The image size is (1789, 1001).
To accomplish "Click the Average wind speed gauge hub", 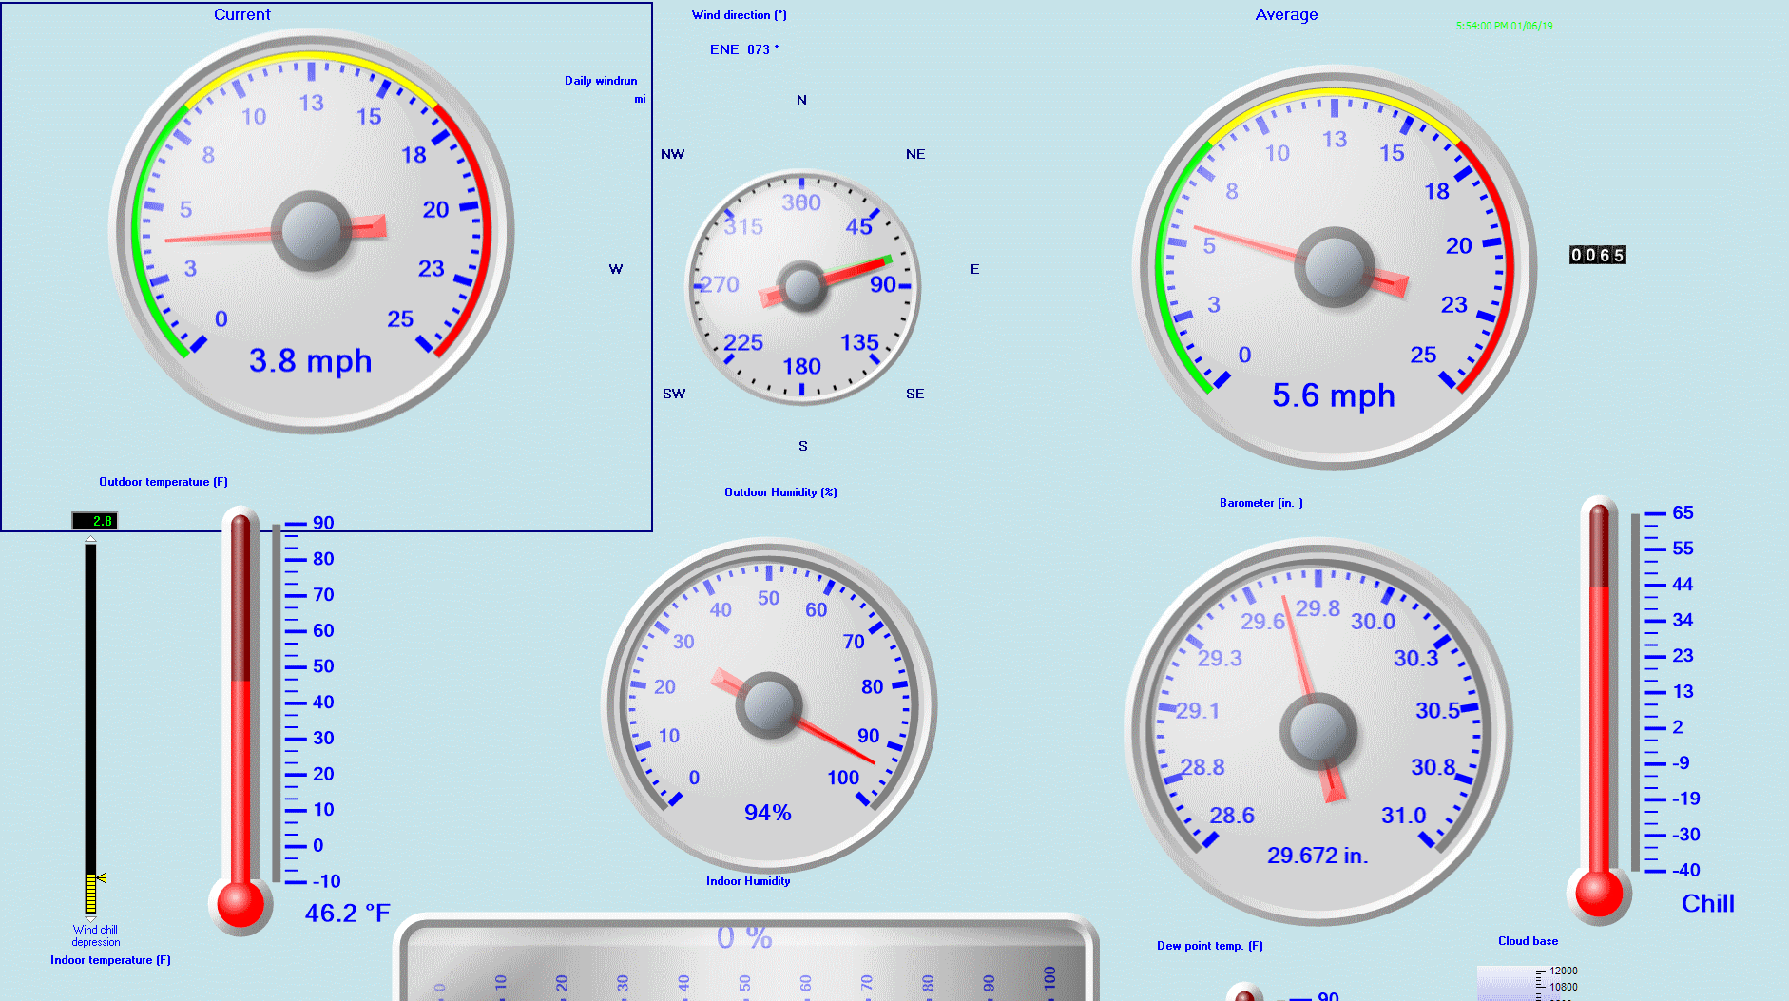I will tap(1335, 267).
